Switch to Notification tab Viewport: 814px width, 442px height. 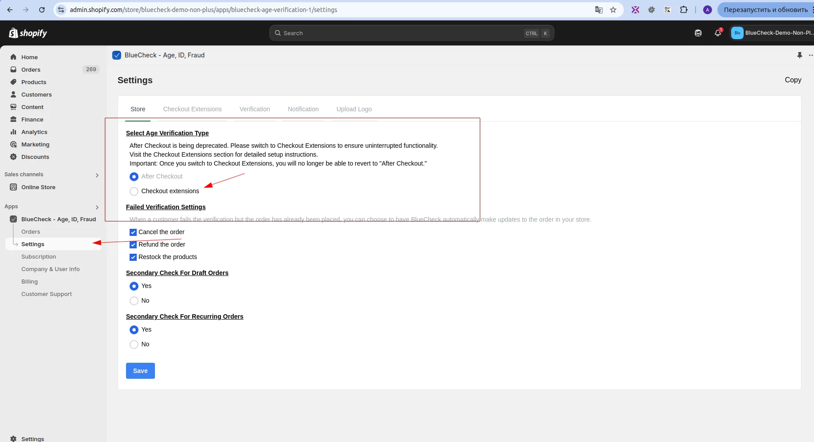coord(303,109)
